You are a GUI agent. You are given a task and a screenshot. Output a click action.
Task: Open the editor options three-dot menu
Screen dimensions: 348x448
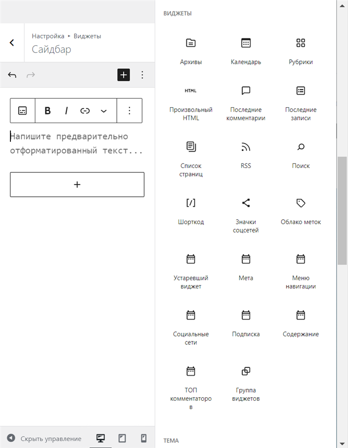tap(142, 75)
